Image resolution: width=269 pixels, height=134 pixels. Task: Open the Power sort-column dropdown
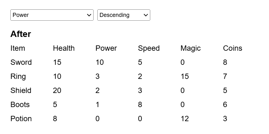pyautogui.click(x=52, y=15)
